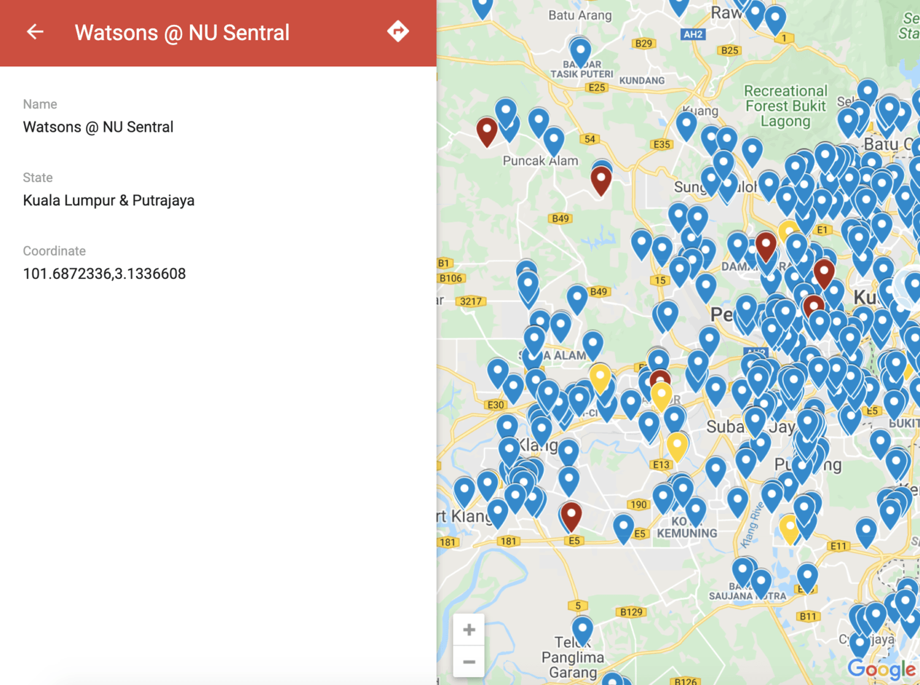Click the Kundang map label

(642, 80)
